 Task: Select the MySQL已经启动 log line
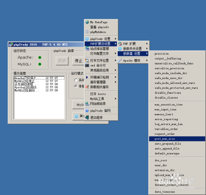[39, 91]
